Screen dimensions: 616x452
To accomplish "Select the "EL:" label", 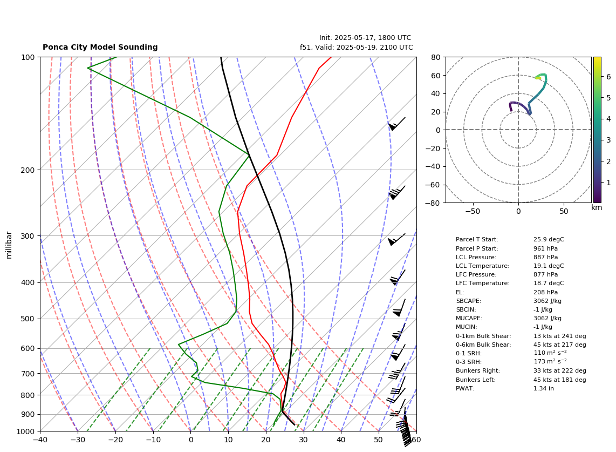I will [460, 292].
